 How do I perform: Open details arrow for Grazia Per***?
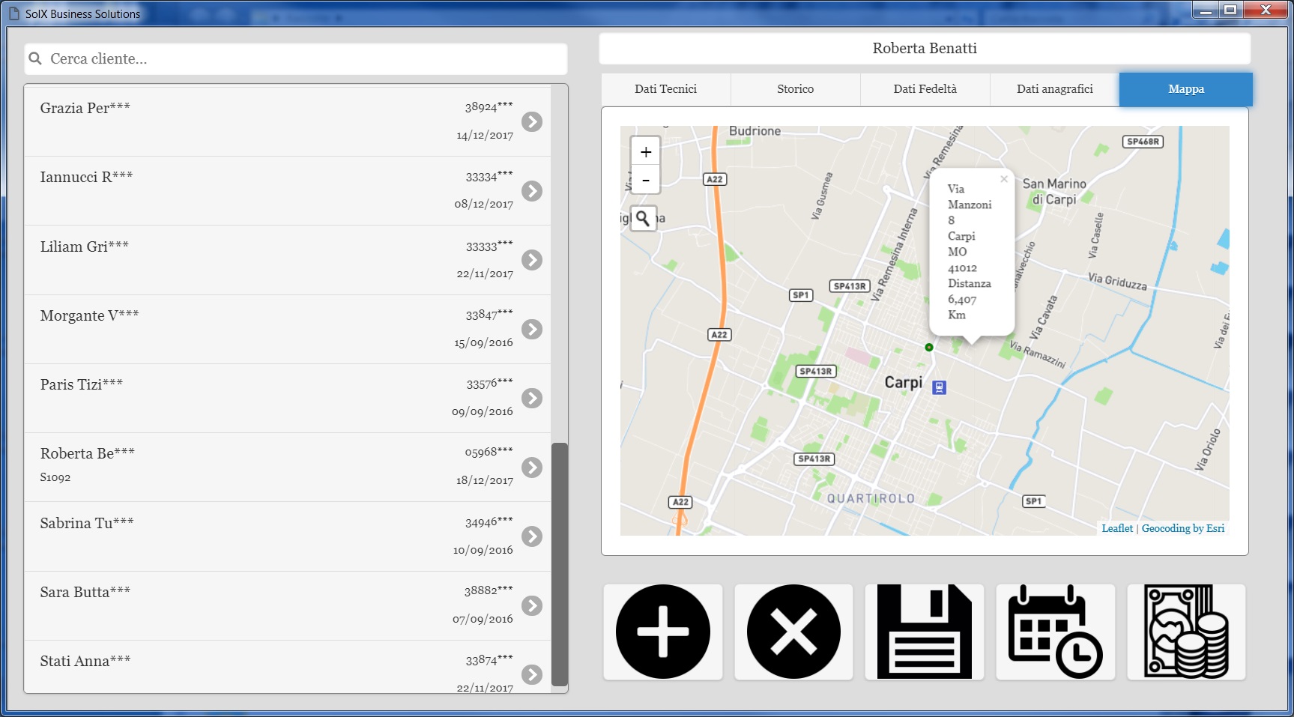pyautogui.click(x=532, y=121)
